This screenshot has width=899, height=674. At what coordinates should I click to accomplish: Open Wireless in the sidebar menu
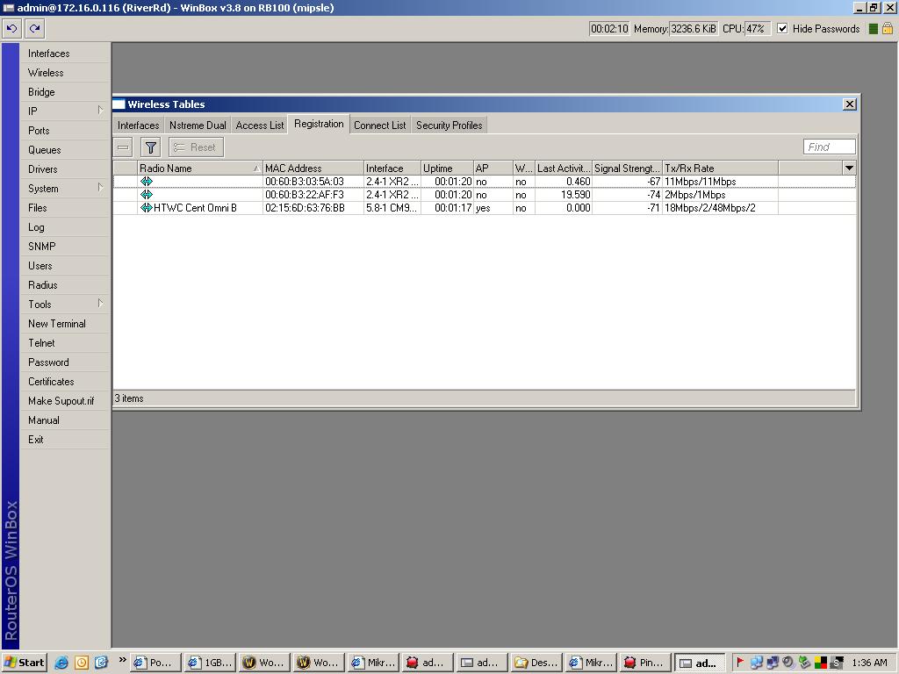pos(65,73)
